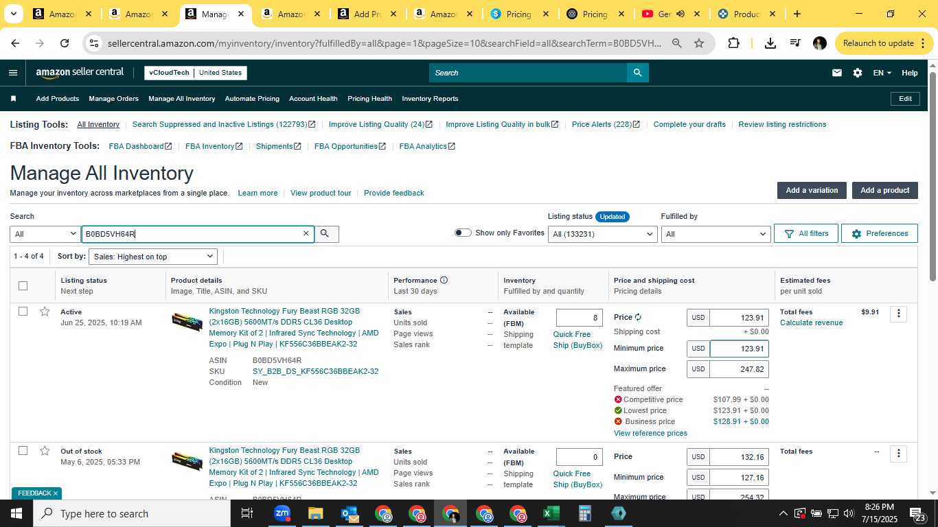Click the Add a variation button
Screen dimensions: 938x527
[x=812, y=190]
